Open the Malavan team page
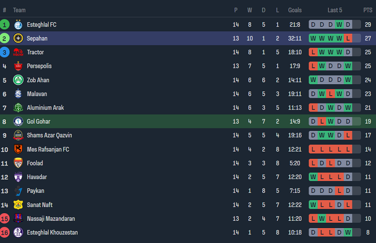 click(37, 94)
